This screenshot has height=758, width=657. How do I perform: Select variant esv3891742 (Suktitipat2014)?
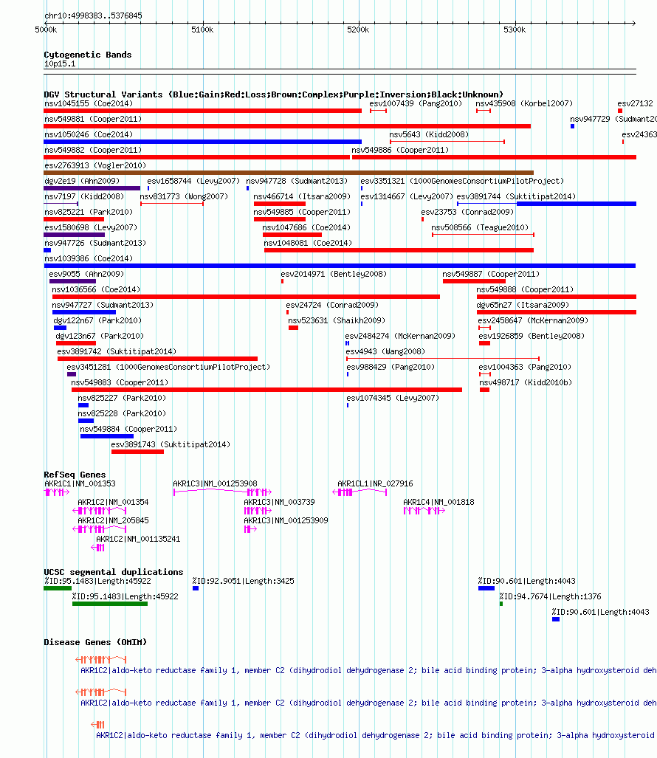117,351
